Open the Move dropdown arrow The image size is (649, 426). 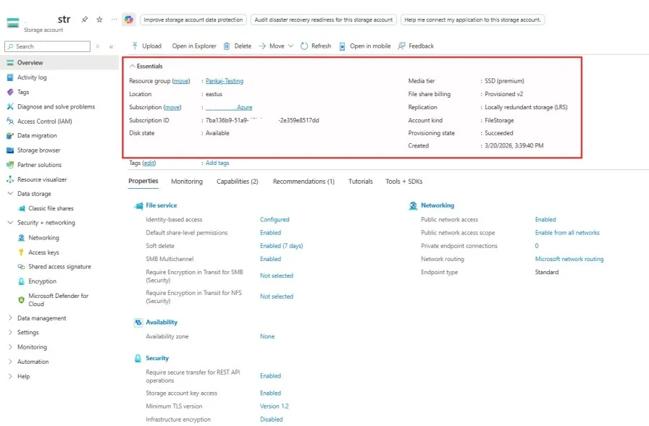pyautogui.click(x=290, y=46)
